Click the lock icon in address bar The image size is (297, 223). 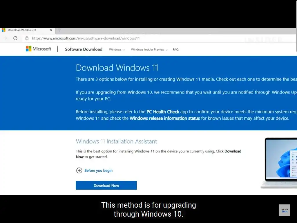click(27, 38)
